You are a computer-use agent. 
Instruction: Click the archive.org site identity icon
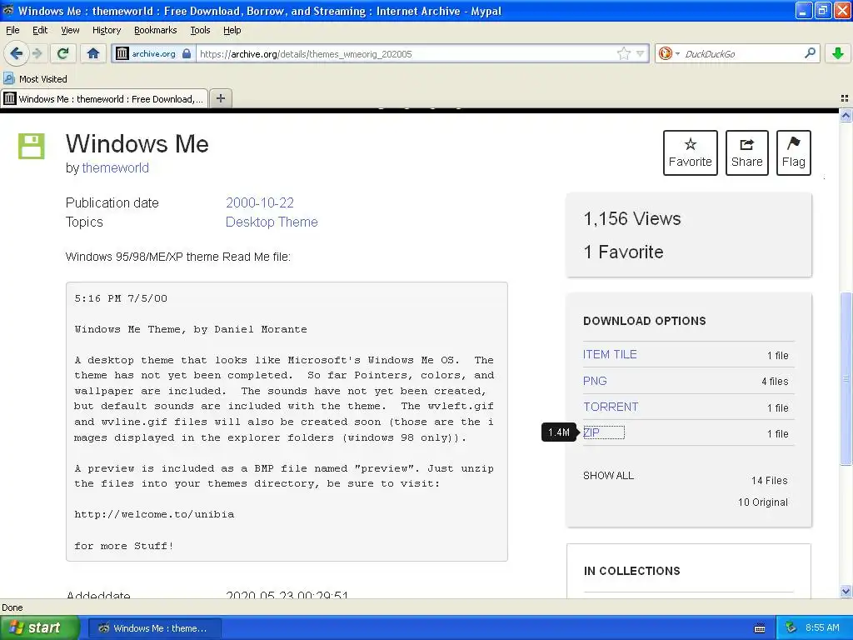122,53
